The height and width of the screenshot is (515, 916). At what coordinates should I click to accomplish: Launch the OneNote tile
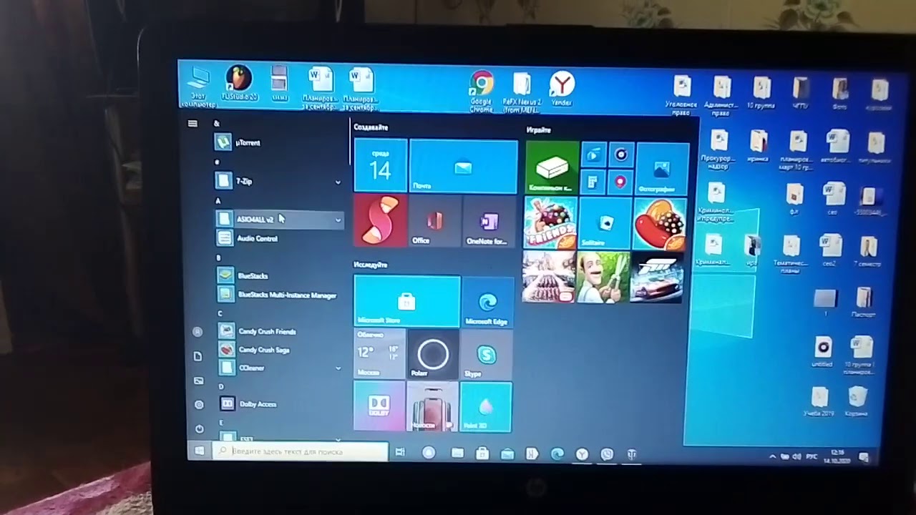point(488,221)
